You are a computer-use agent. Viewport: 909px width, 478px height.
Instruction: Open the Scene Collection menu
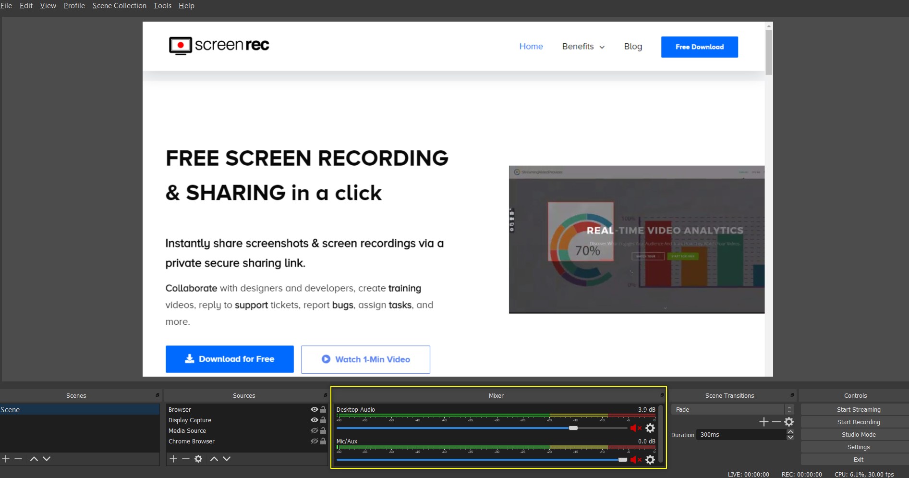[x=119, y=6]
